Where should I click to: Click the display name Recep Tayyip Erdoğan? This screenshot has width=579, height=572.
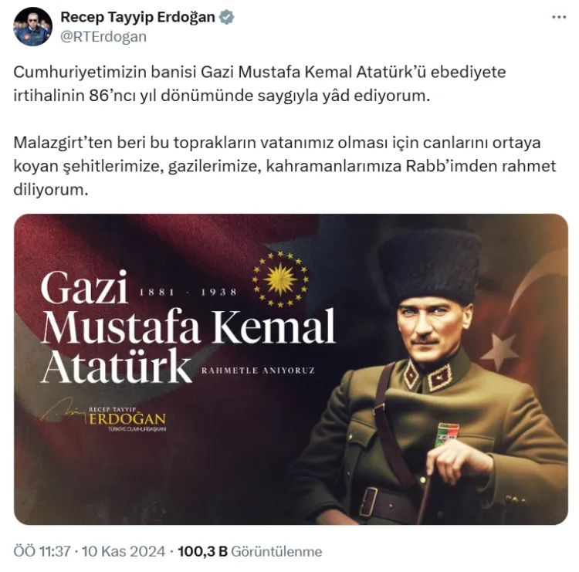coord(137,17)
